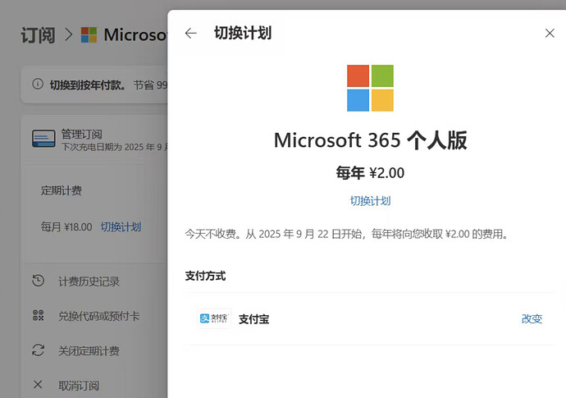Open 计费历史记录
Viewport: 566px width, 398px height.
coord(89,281)
